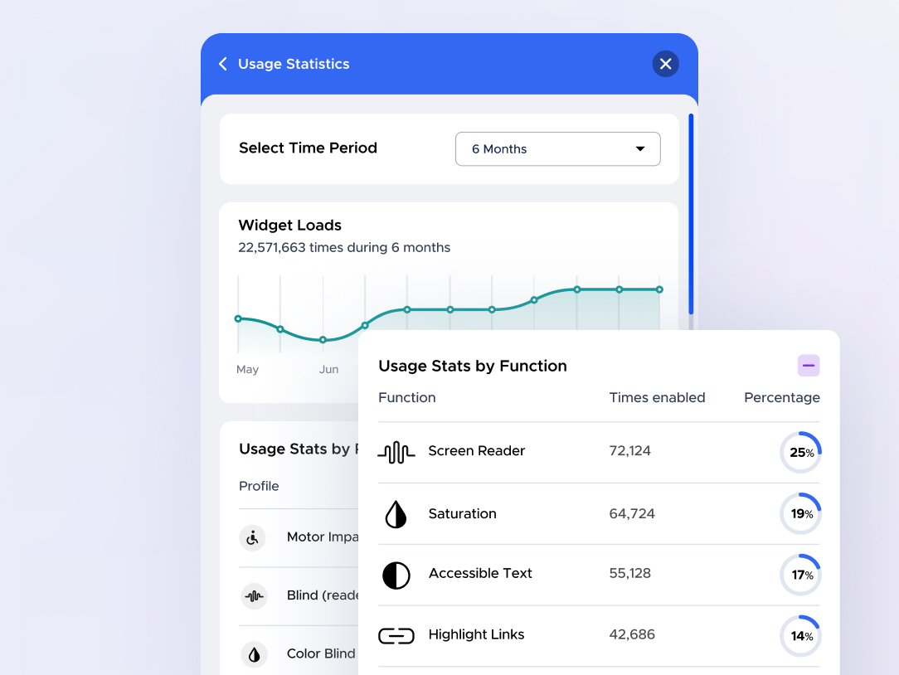
Task: Click the 'May' axis label
Action: [247, 369]
